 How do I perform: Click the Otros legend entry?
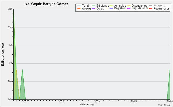tap(98, 8)
